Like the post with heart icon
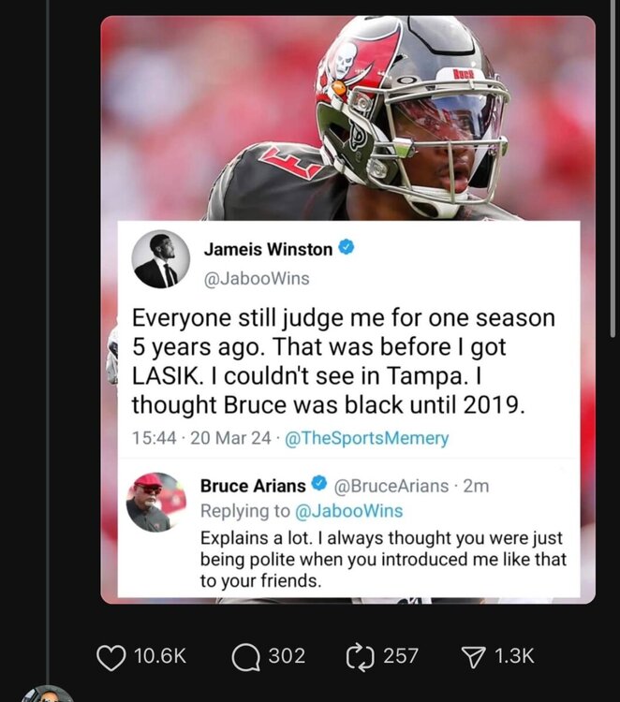 coord(111,657)
